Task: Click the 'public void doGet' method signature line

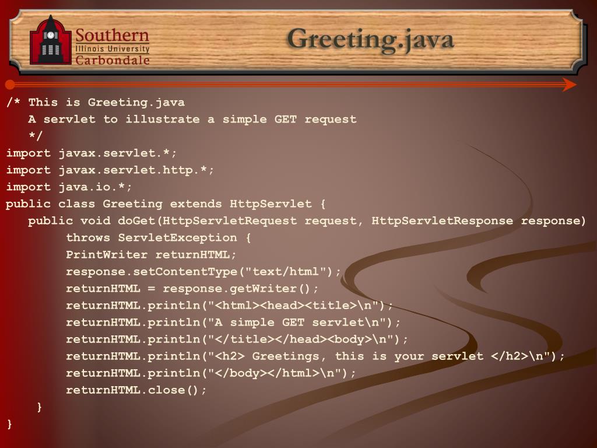Action: [x=307, y=220]
